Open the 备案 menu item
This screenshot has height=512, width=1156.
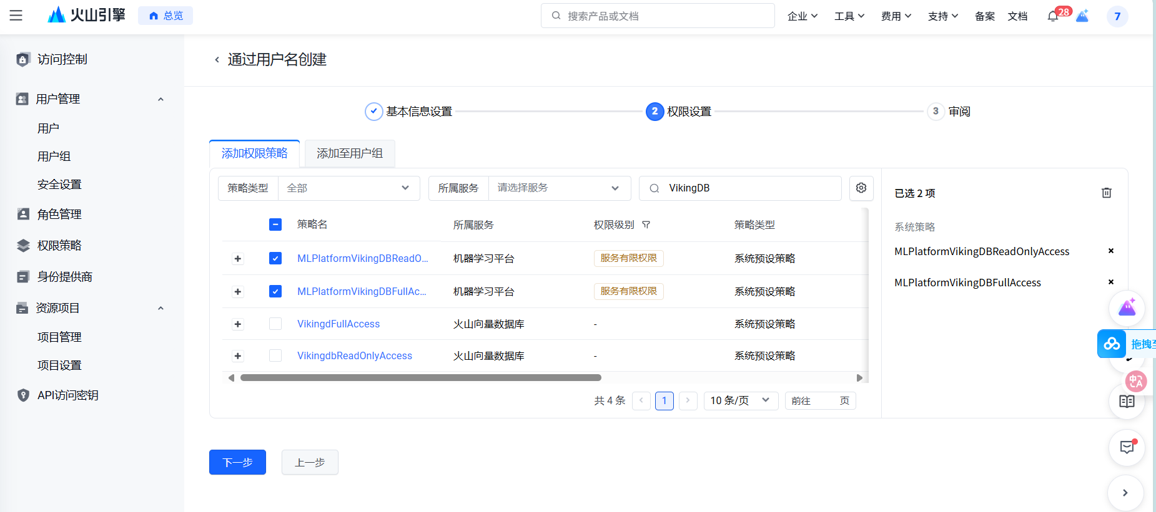[x=985, y=16]
